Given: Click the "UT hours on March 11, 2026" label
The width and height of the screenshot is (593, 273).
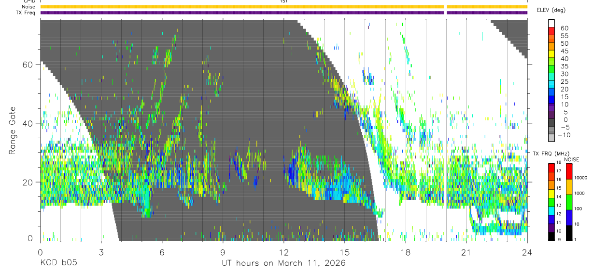Looking at the screenshot, I should [283, 263].
